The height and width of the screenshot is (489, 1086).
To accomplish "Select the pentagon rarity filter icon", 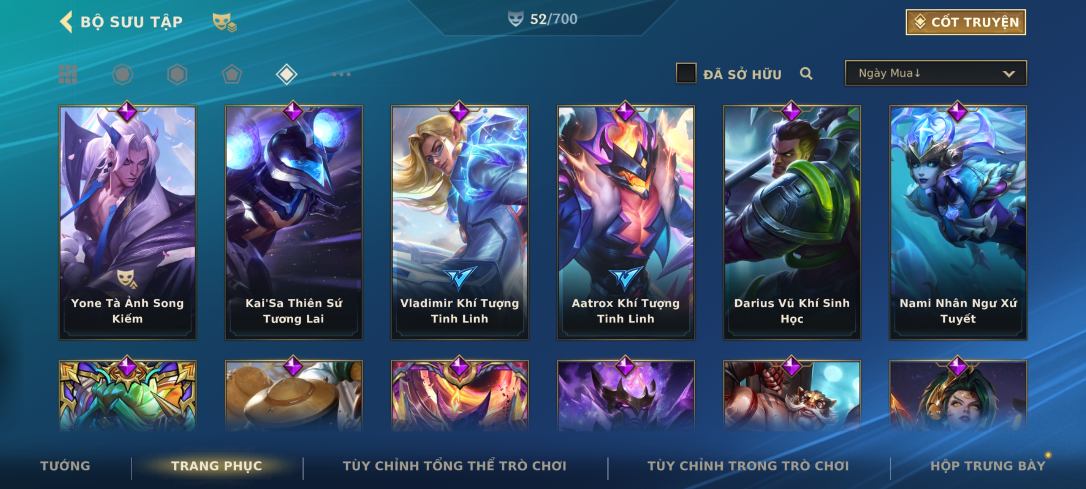I will [x=232, y=74].
